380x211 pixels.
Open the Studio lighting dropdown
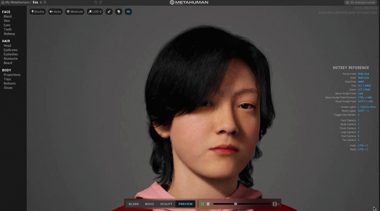(38, 11)
